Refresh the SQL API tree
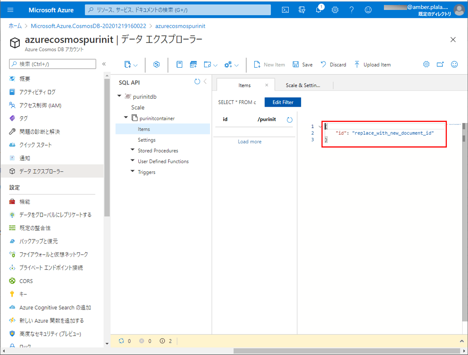The height and width of the screenshot is (355, 468). [x=197, y=81]
